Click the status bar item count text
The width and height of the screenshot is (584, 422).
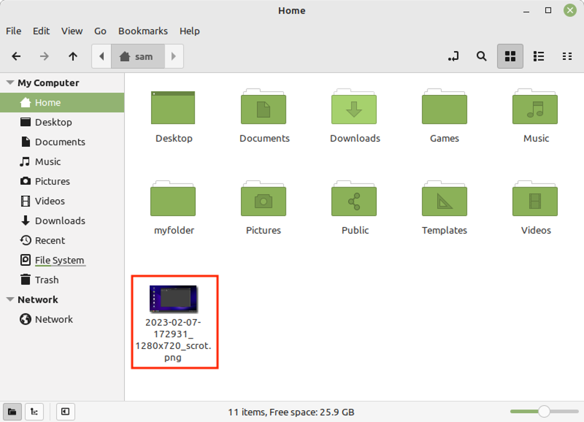(x=291, y=412)
